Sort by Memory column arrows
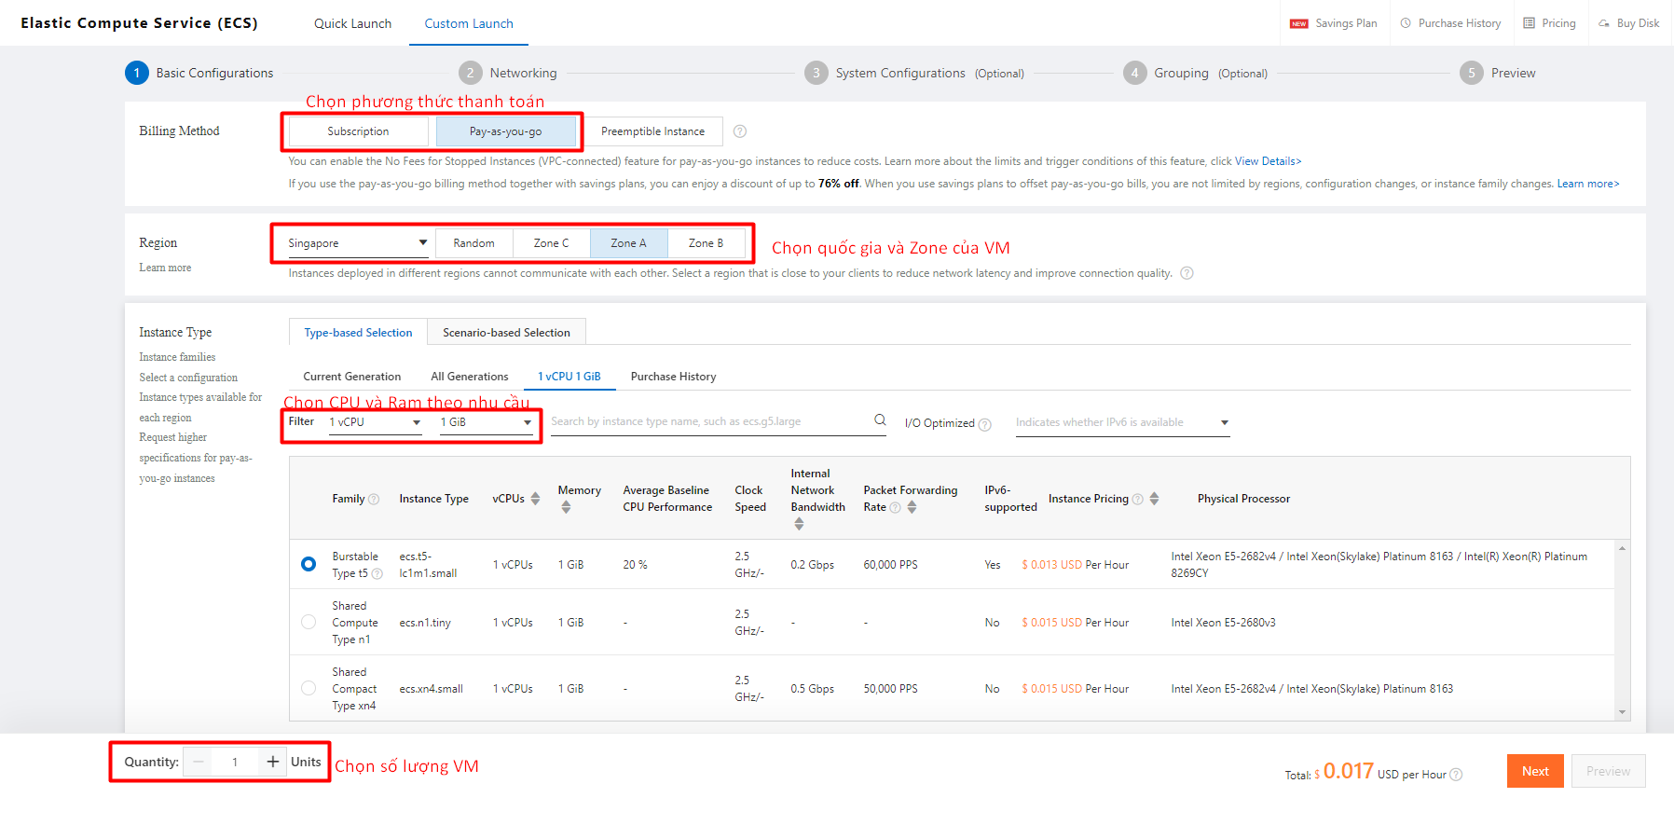The width and height of the screenshot is (1674, 825). tap(566, 507)
